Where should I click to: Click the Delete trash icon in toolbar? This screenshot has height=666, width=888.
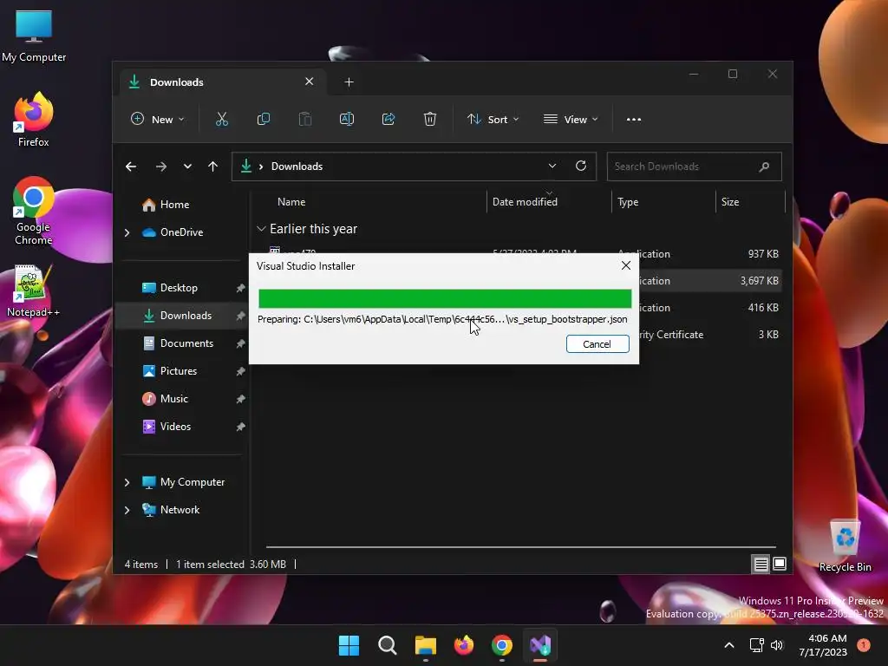pyautogui.click(x=430, y=119)
